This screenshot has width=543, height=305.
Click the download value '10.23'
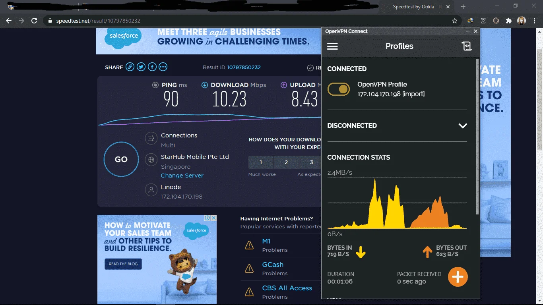tap(229, 99)
